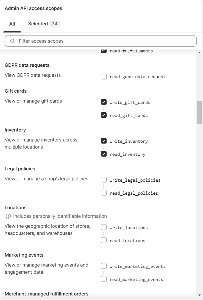Image resolution: width=203 pixels, height=300 pixels.
Task: Enable the write_legal_policies scope
Action: pyautogui.click(x=104, y=180)
